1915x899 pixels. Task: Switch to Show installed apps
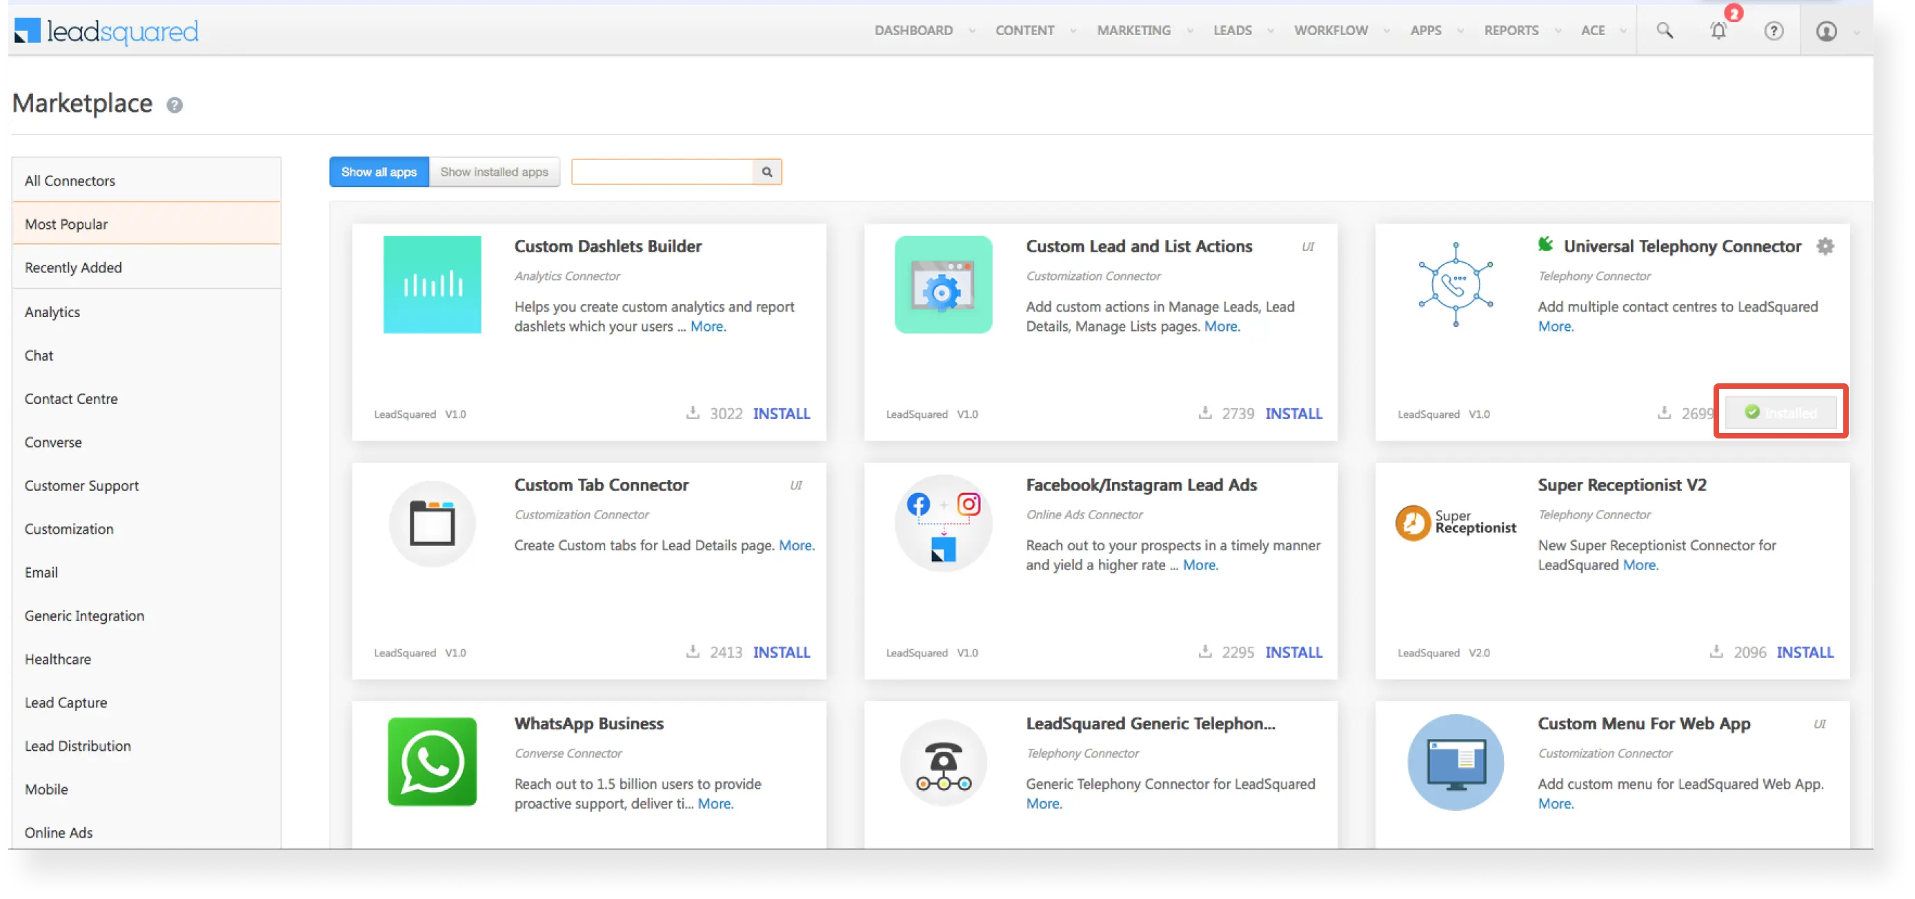(x=495, y=172)
